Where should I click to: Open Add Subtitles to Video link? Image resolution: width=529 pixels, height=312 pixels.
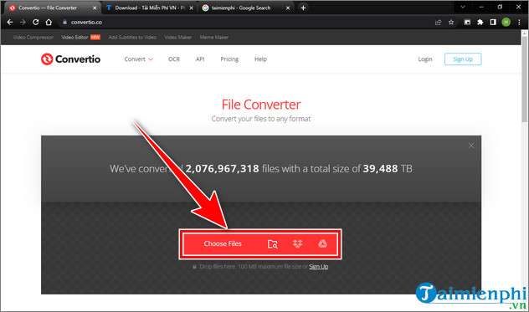click(x=132, y=37)
